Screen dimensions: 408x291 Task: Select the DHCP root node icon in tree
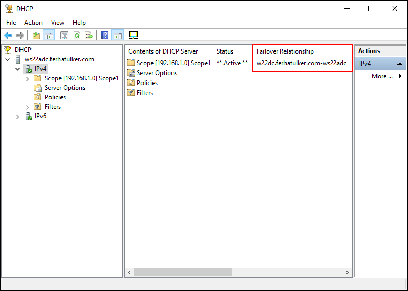pos(8,50)
